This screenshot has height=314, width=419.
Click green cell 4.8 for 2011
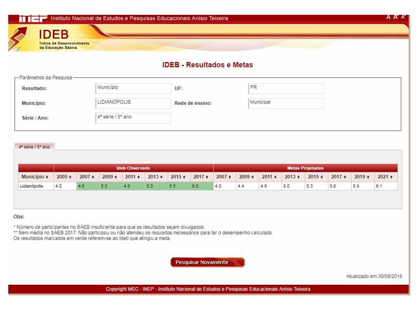[134, 186]
